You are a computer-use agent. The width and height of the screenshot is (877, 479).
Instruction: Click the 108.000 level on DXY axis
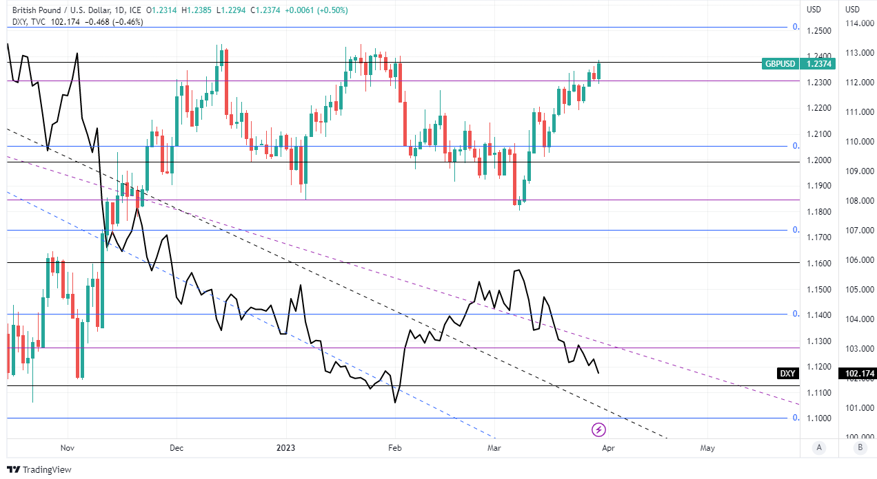pyautogui.click(x=859, y=201)
